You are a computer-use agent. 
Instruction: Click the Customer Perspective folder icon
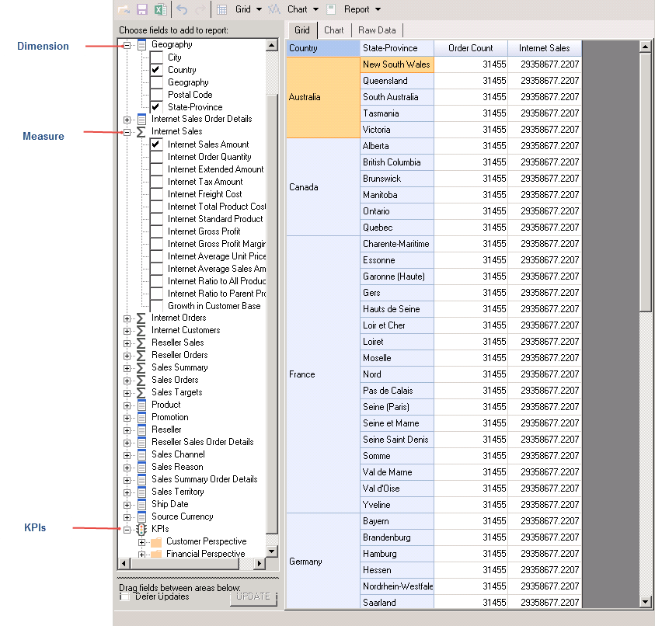click(x=156, y=541)
